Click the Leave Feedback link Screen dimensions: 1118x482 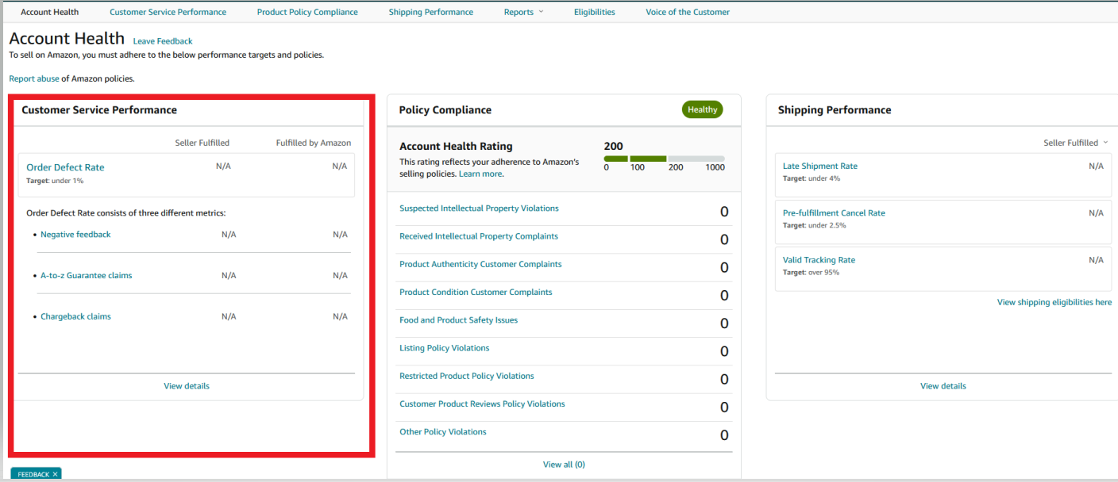click(x=163, y=41)
